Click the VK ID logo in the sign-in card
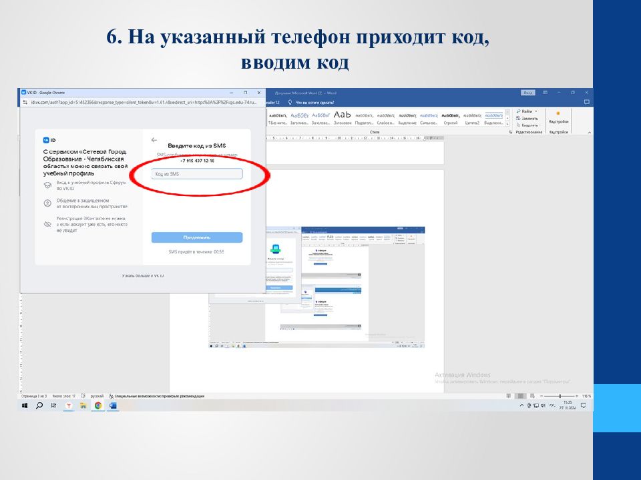Image resolution: width=641 pixels, height=480 pixels. tap(49, 141)
